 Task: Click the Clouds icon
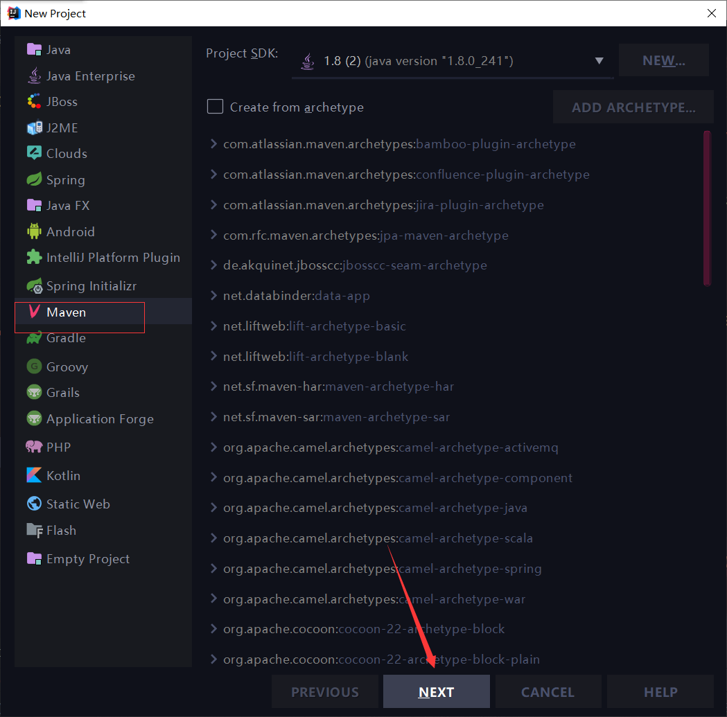coord(35,153)
